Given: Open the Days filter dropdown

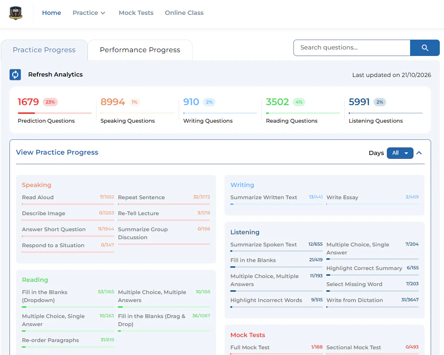Looking at the screenshot, I should pos(400,153).
